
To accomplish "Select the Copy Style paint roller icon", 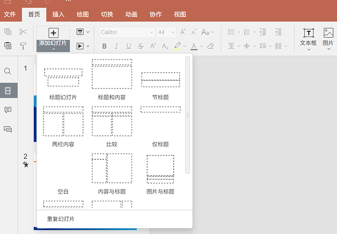I will pyautogui.click(x=23, y=46).
